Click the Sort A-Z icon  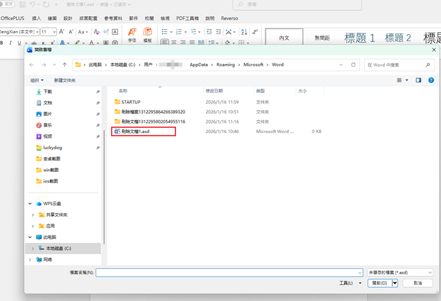pyautogui.click(x=244, y=31)
